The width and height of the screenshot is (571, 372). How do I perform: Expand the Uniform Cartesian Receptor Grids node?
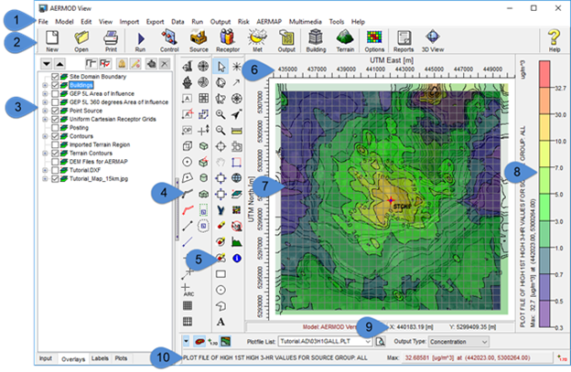[x=45, y=119]
